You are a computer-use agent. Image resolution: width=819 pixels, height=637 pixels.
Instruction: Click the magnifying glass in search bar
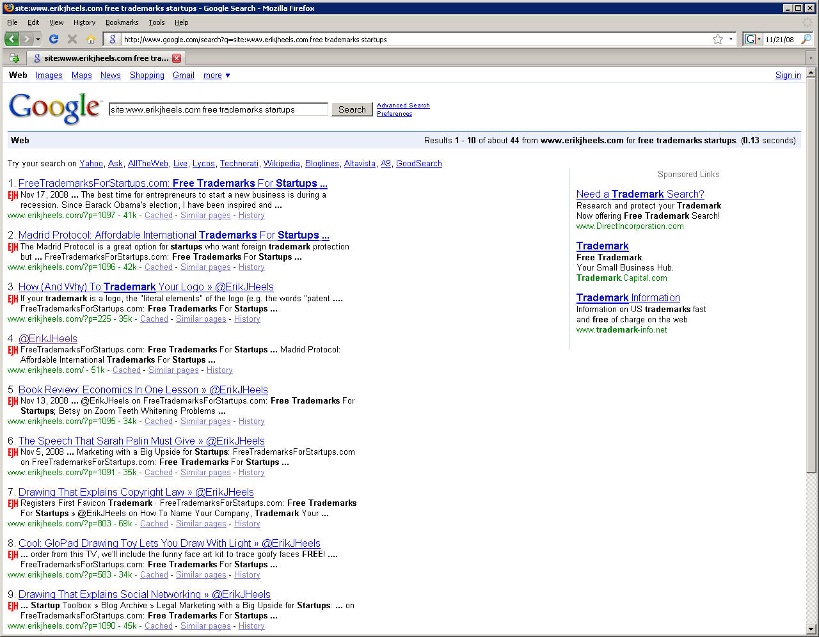point(806,39)
